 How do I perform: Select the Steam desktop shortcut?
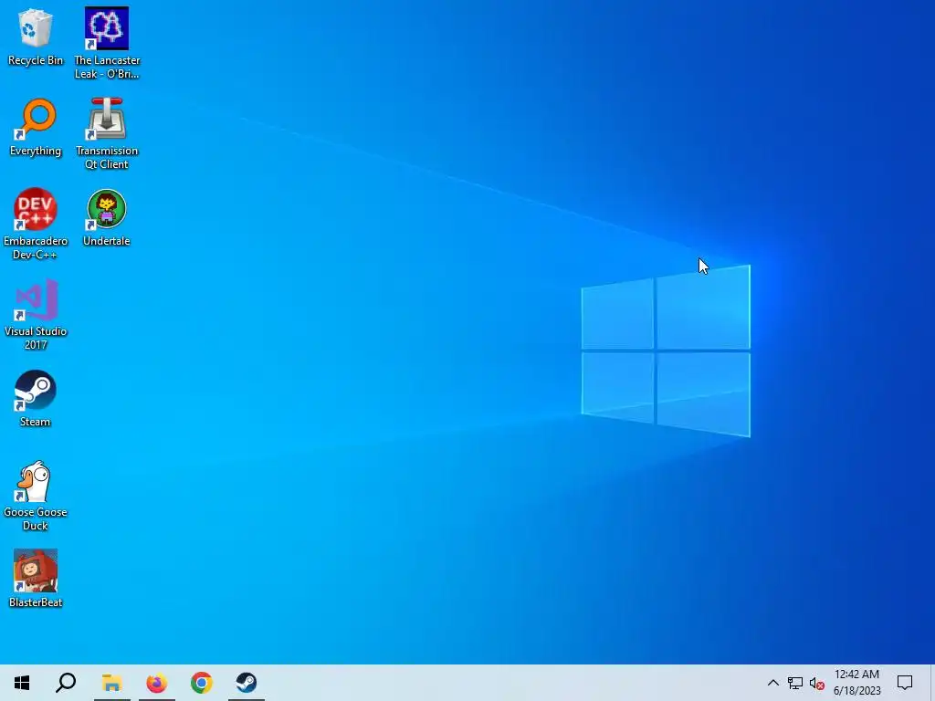coord(36,398)
